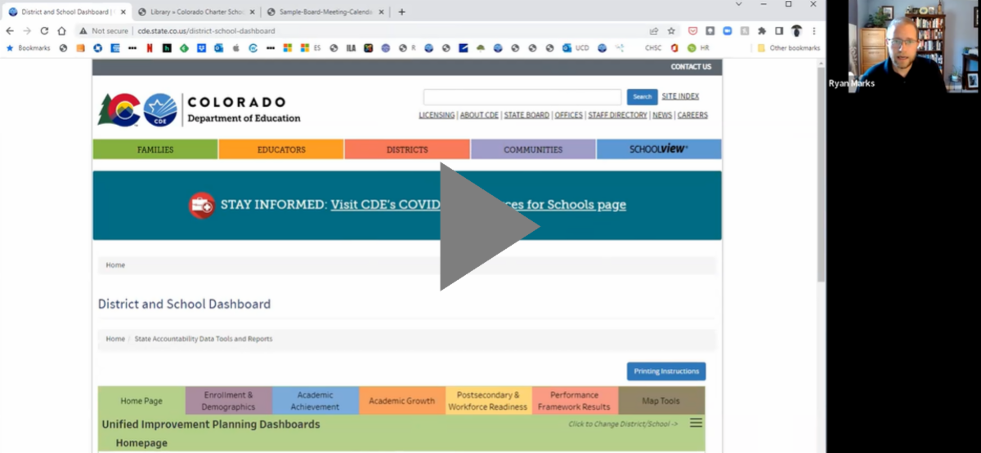
Task: Bookmark this page with the star icon
Action: point(671,31)
